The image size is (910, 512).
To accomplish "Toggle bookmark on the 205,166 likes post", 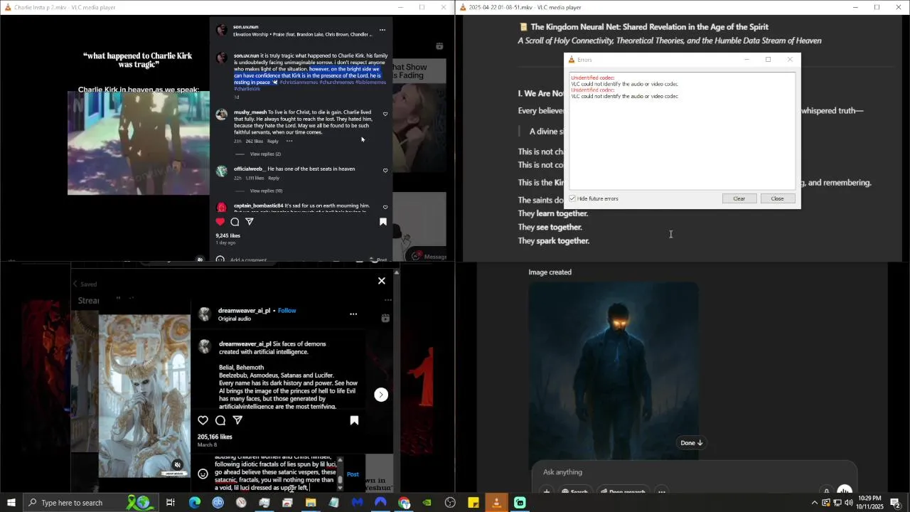I will click(354, 420).
